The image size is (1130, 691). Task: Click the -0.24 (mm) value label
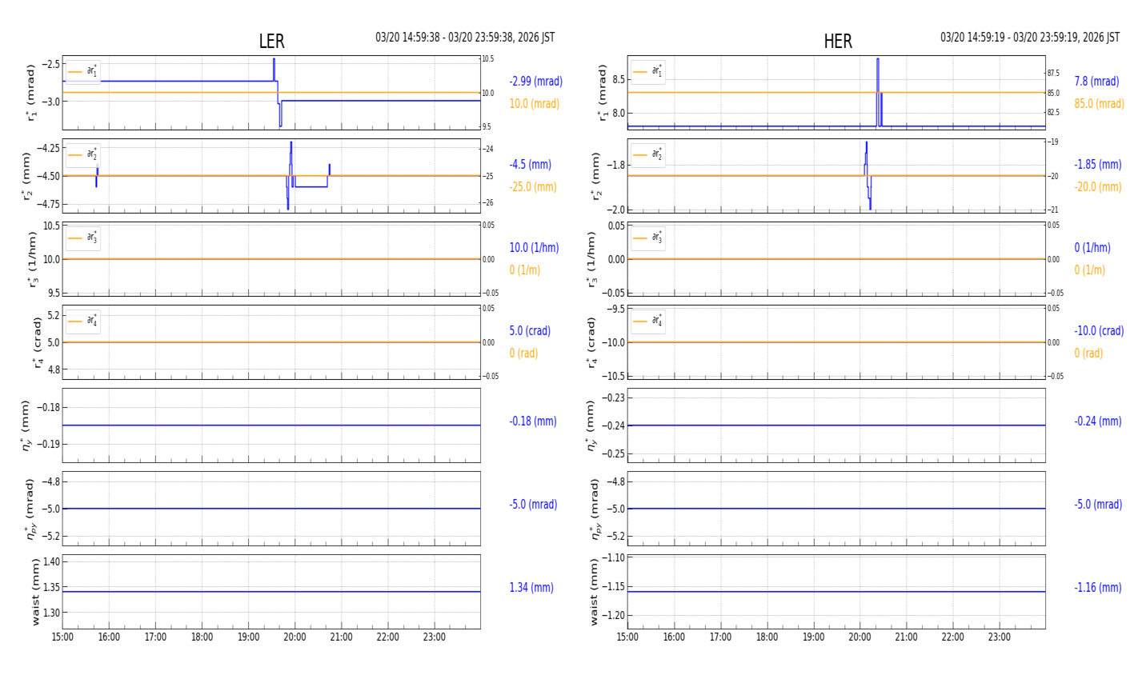[x=1097, y=421]
